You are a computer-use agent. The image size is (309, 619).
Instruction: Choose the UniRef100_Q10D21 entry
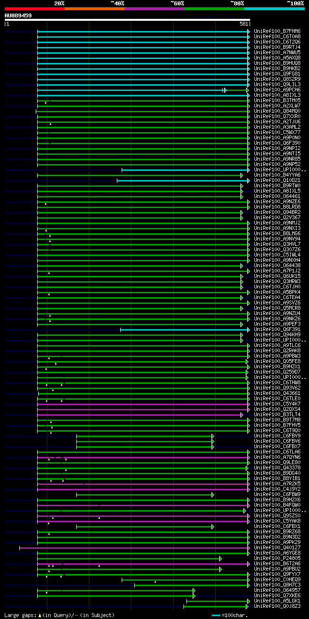coord(277,180)
